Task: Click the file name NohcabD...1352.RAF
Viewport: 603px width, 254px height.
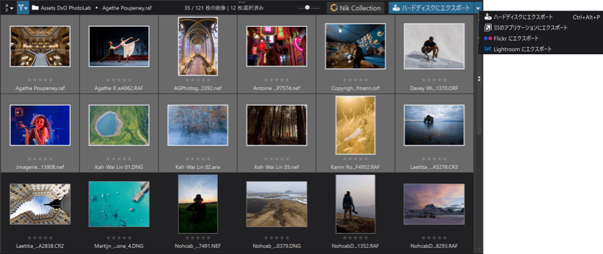Action: (x=355, y=246)
